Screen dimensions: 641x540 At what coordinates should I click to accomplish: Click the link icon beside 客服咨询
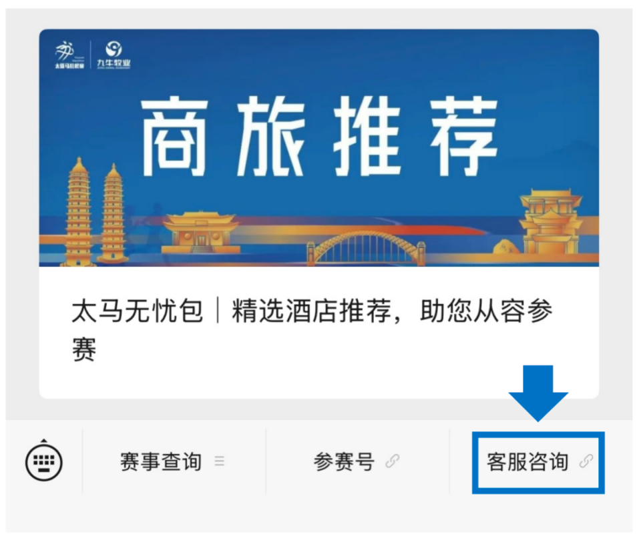click(x=586, y=461)
